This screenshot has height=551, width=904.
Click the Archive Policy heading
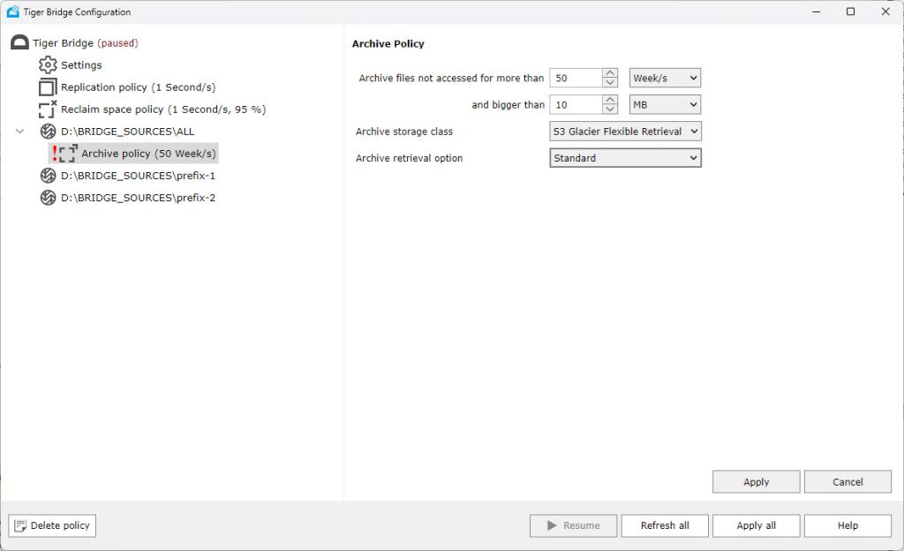click(x=388, y=44)
